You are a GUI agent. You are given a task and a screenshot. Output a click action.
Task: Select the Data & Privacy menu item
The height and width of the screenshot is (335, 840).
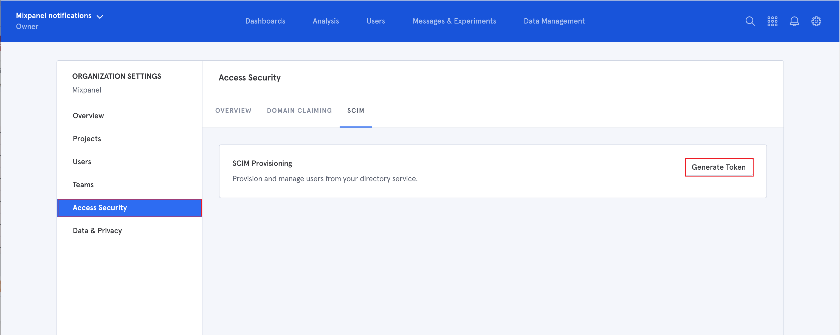[97, 230]
